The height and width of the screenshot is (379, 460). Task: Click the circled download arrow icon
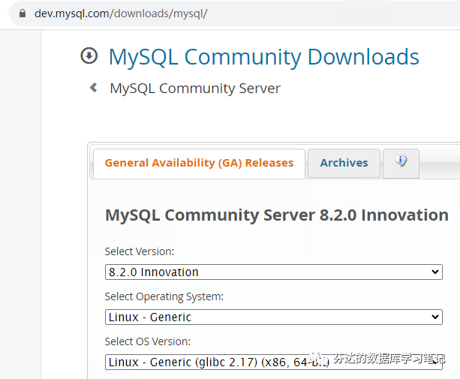click(x=89, y=56)
